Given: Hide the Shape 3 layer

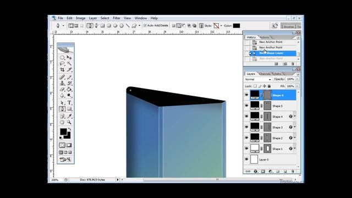Looking at the screenshot, I should pyautogui.click(x=246, y=127).
